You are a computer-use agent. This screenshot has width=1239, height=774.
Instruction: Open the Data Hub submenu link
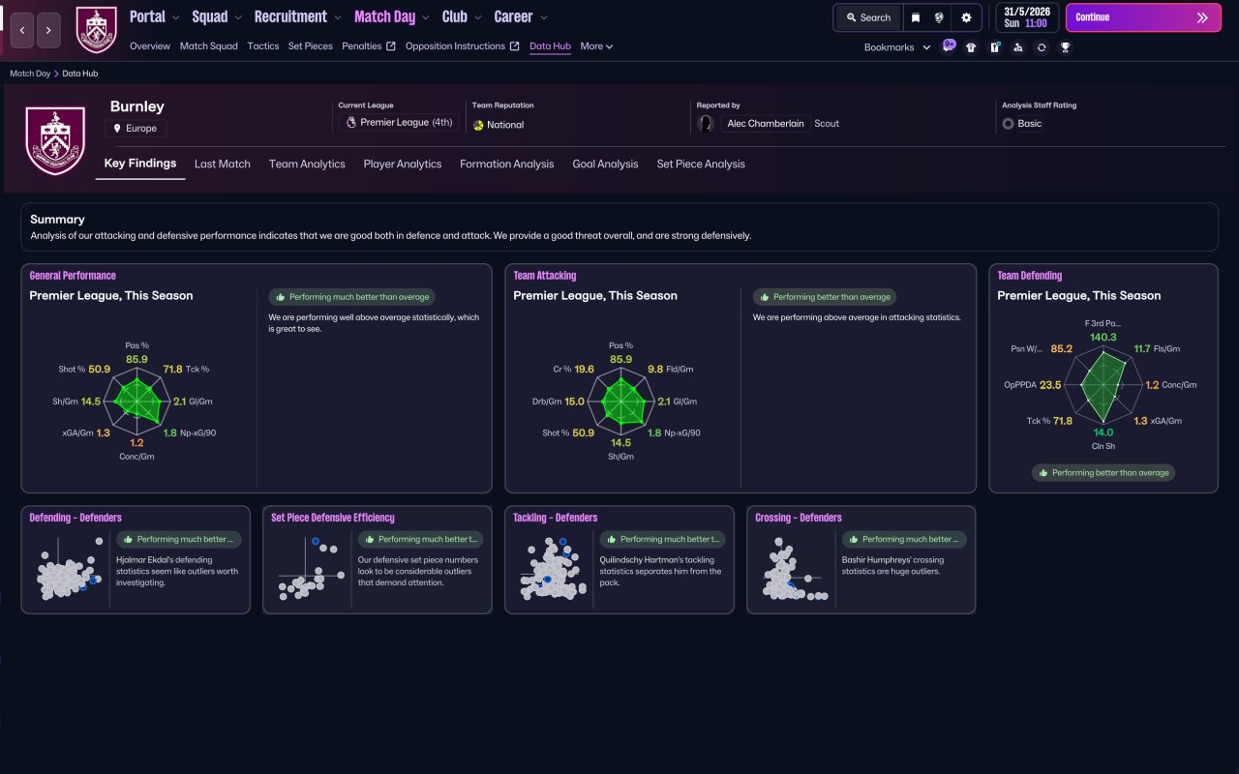pos(550,46)
